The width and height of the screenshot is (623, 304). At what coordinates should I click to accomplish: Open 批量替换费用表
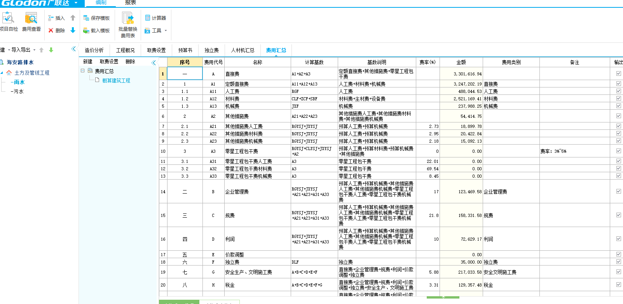(x=128, y=25)
